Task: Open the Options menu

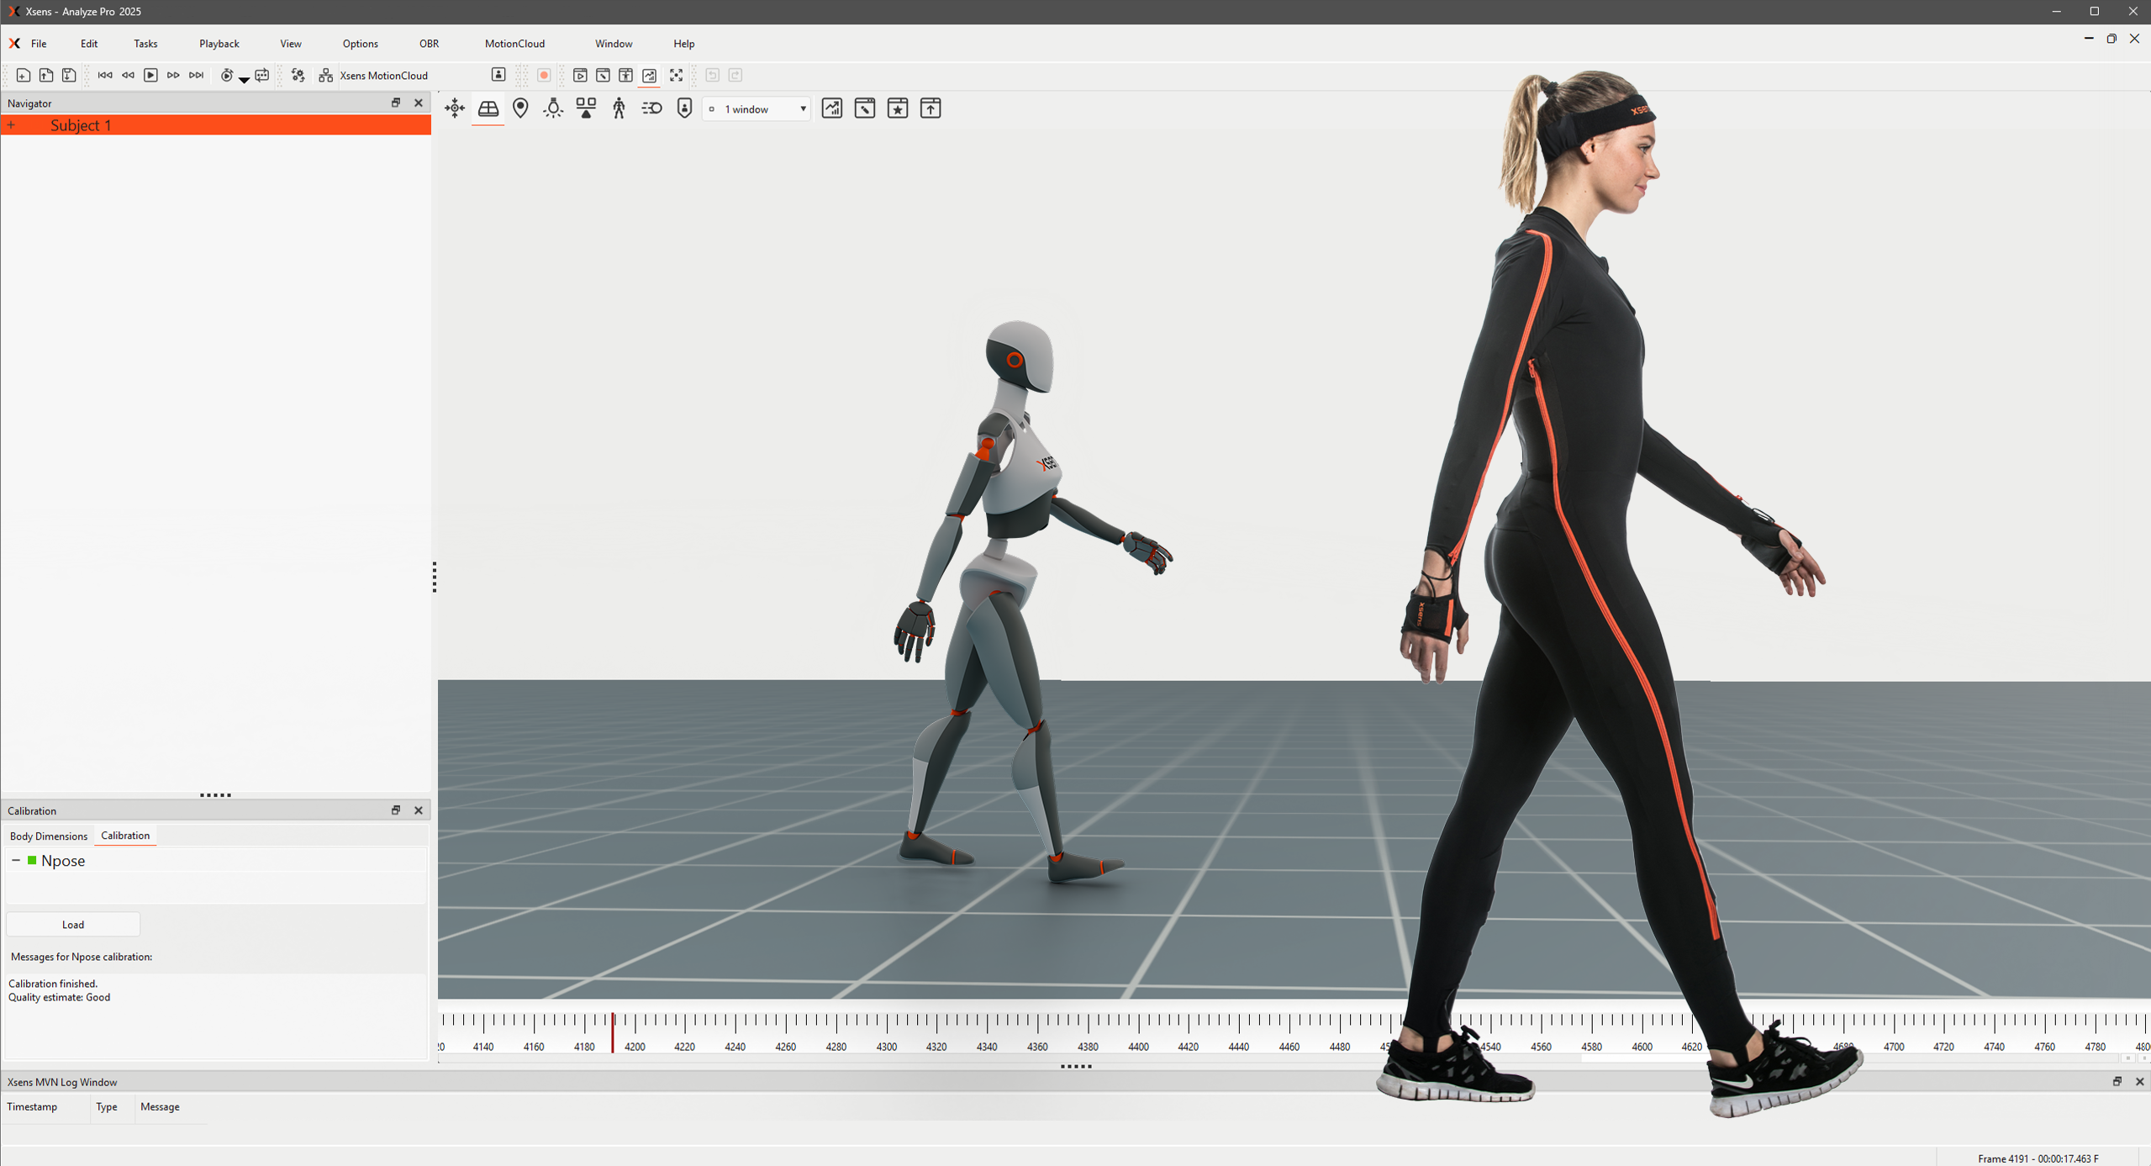Action: [361, 44]
